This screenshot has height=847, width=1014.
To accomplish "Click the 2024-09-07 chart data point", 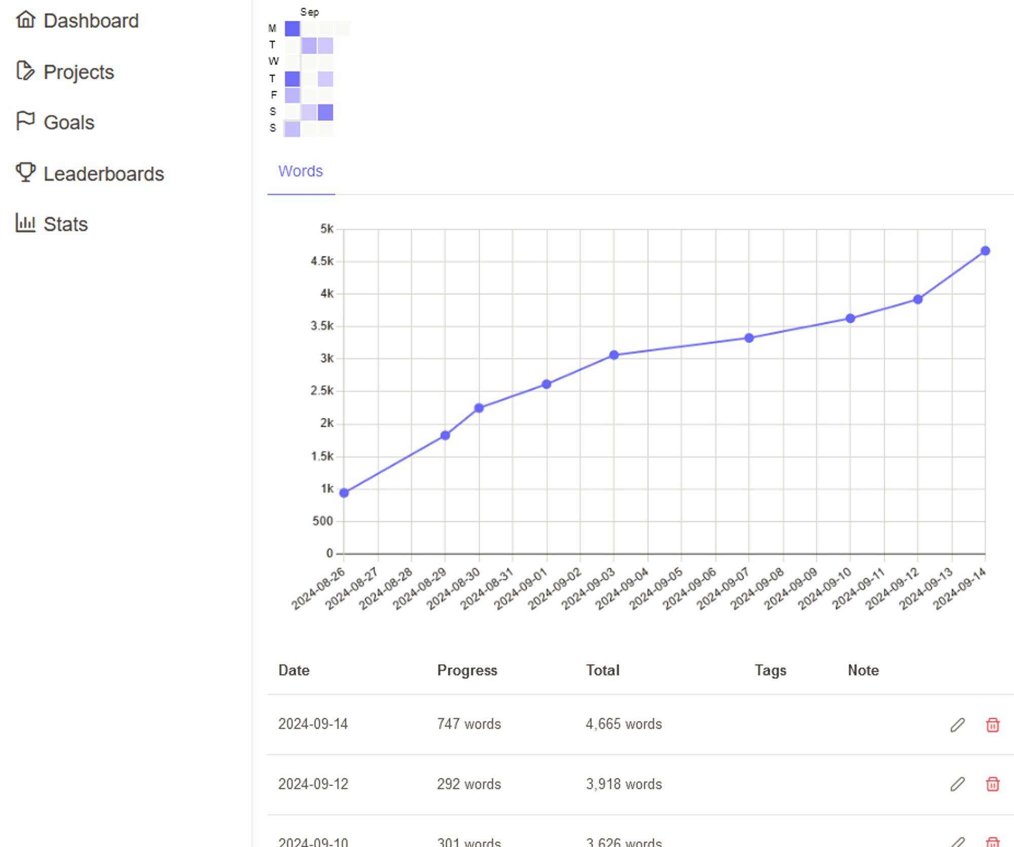I will 749,338.
